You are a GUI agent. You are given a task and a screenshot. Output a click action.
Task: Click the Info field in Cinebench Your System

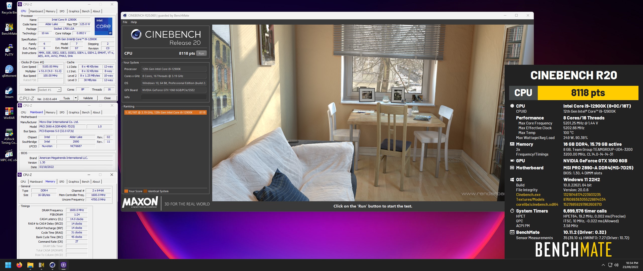tap(174, 97)
